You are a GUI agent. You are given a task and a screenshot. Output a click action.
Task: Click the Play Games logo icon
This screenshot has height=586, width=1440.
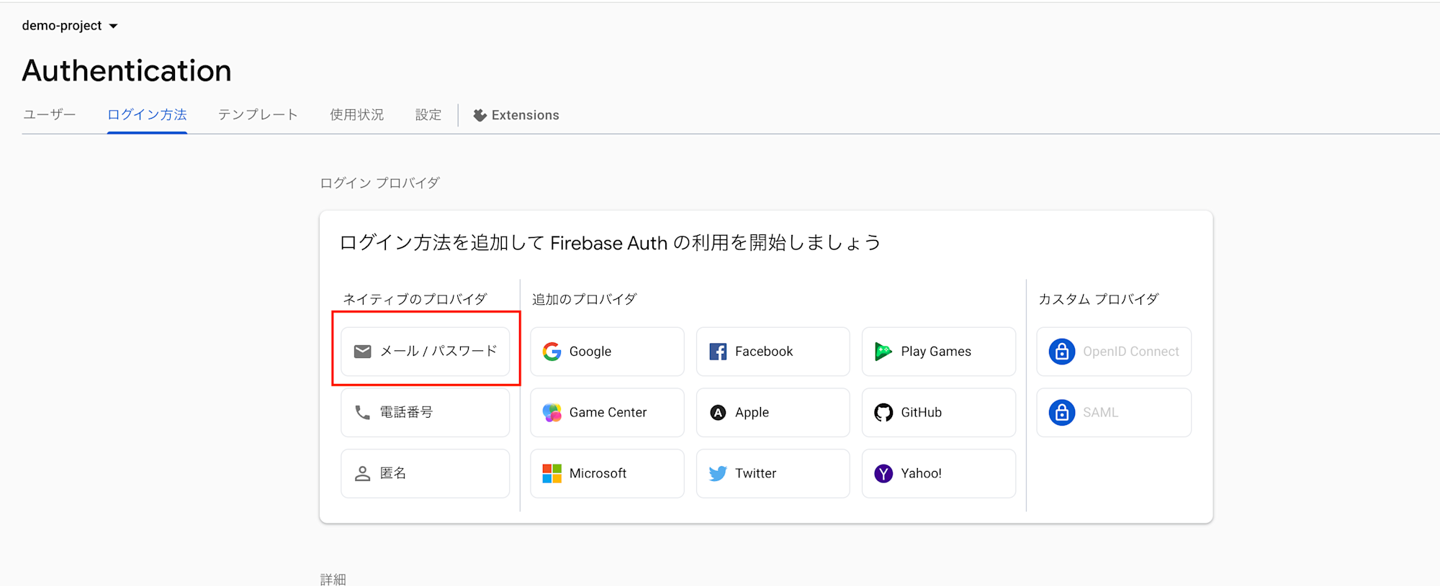click(x=883, y=352)
